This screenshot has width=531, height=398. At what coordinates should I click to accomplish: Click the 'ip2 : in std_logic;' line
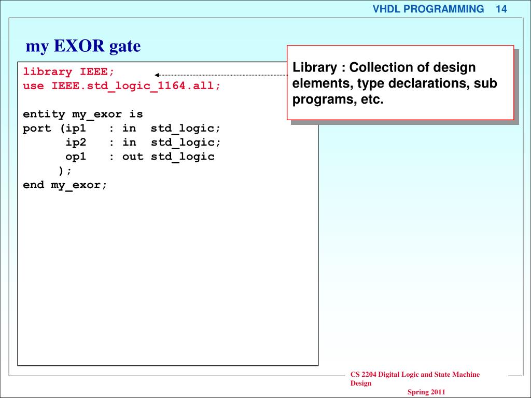pyautogui.click(x=143, y=143)
